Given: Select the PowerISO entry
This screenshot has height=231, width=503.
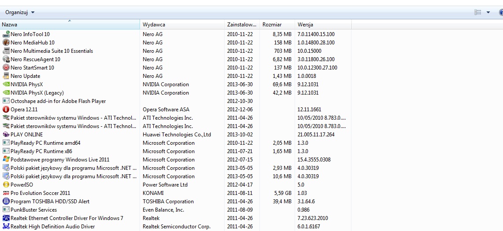Looking at the screenshot, I should click(22, 184).
